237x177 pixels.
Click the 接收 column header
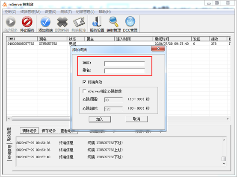(218, 39)
